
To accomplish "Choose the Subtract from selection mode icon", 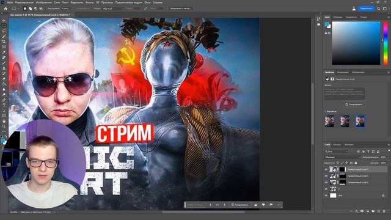I will tap(35, 9).
